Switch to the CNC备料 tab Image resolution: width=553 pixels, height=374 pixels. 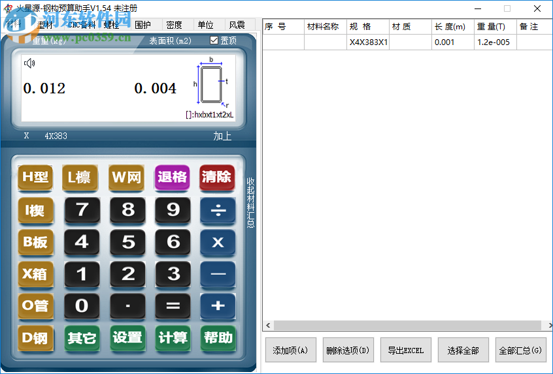82,25
